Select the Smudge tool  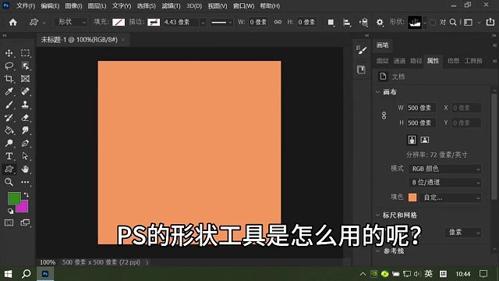[25, 130]
